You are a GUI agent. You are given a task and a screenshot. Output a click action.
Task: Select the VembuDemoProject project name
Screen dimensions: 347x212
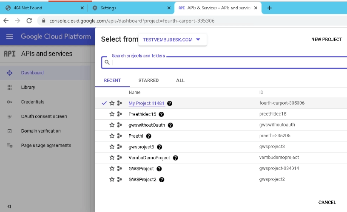pyautogui.click(x=149, y=158)
